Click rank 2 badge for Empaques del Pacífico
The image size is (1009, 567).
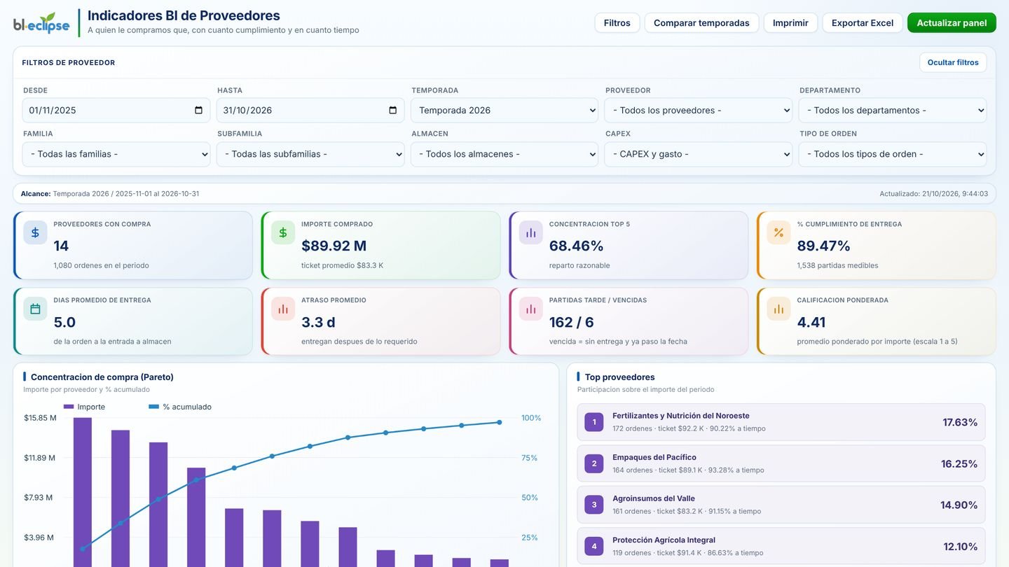(x=594, y=463)
